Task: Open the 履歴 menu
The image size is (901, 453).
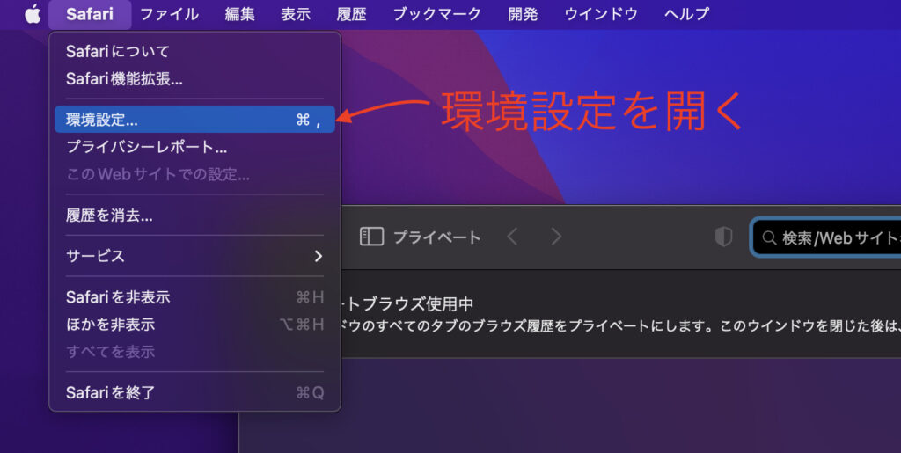Action: point(351,14)
